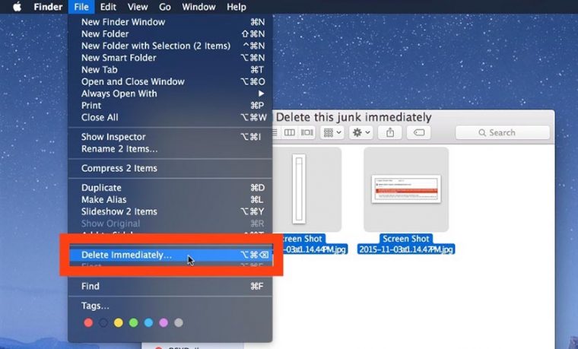Switch Finder window to column view

pyautogui.click(x=289, y=132)
